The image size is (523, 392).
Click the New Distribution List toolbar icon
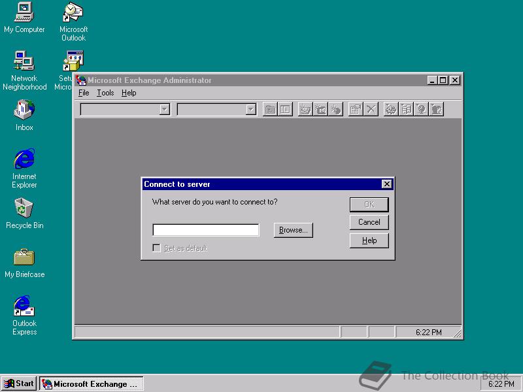click(x=320, y=109)
